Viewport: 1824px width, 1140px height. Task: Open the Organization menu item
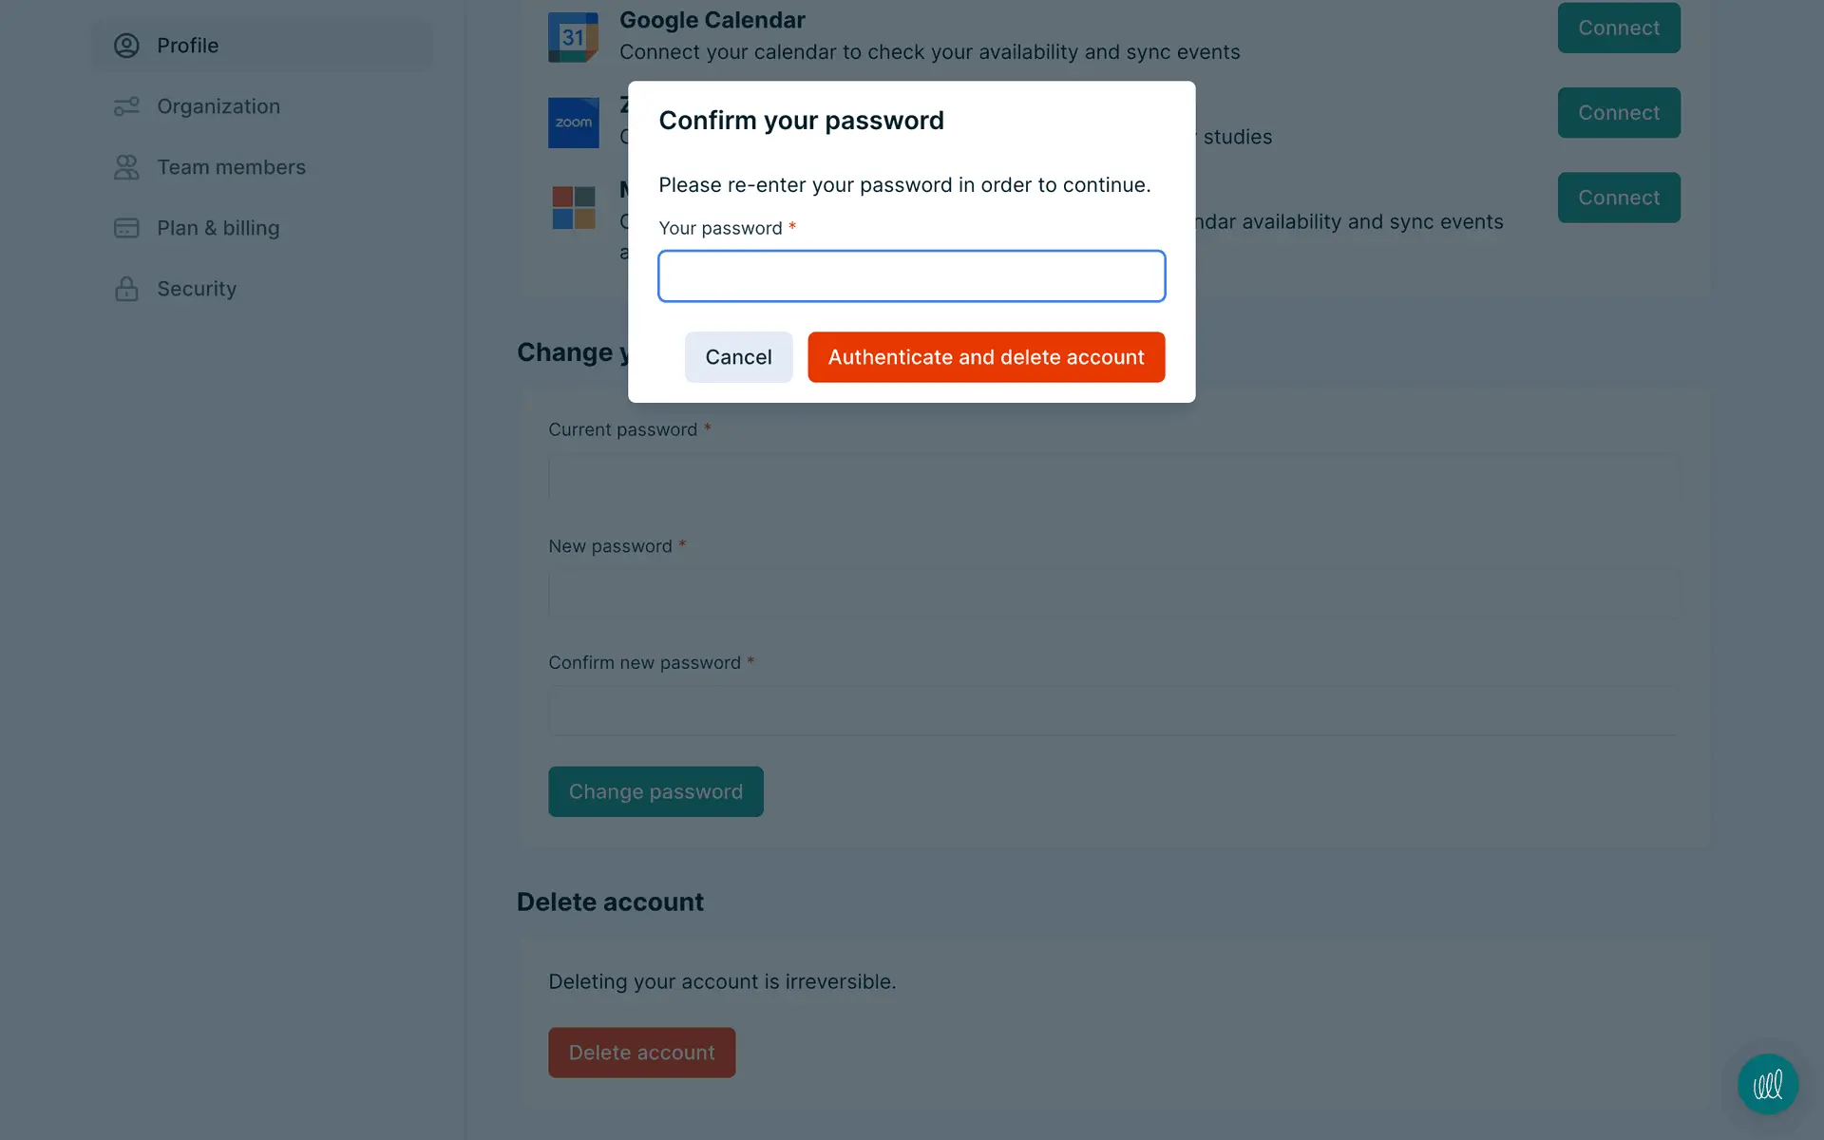tap(218, 106)
